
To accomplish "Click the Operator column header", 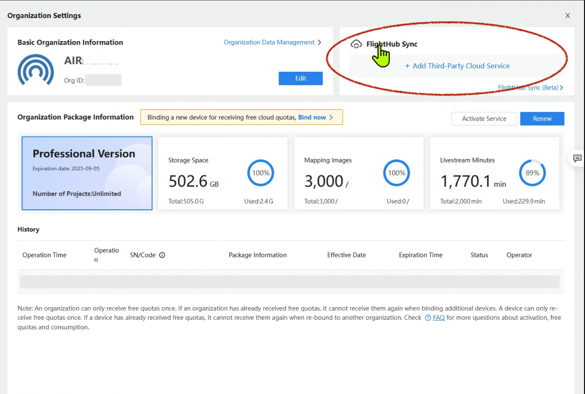I will [519, 255].
